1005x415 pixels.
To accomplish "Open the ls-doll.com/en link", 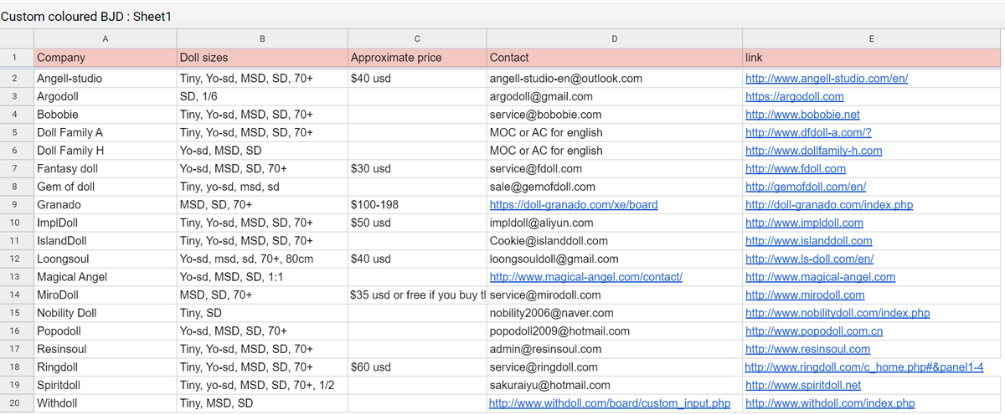I will (x=809, y=259).
